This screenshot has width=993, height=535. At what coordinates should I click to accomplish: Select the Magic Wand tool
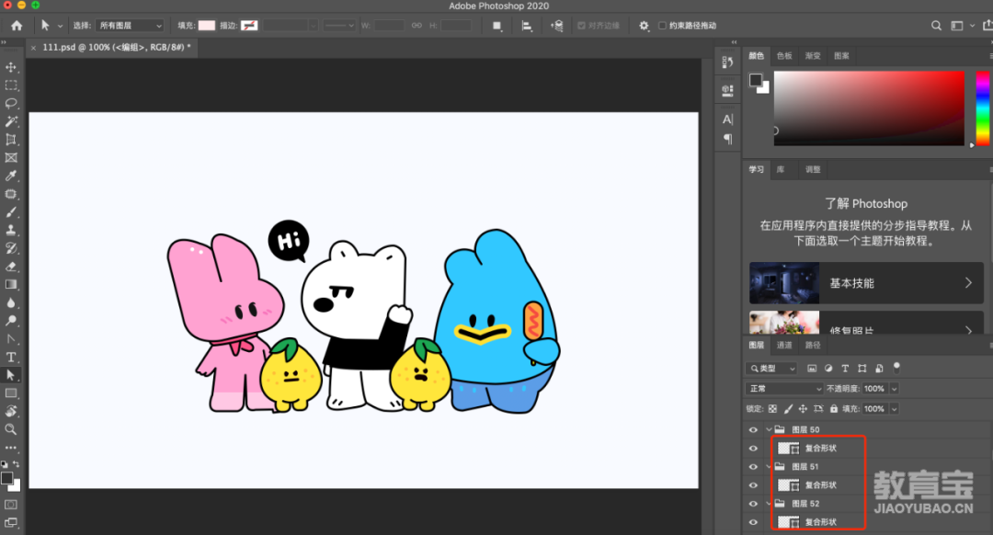tap(11, 121)
